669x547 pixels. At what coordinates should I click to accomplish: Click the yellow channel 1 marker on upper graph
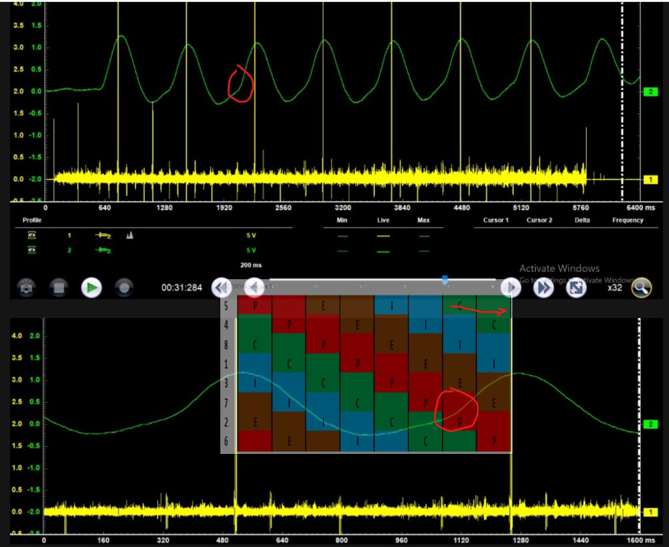pos(650,179)
